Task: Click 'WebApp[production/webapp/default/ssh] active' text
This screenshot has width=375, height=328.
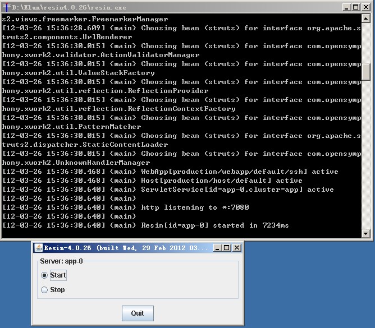Action: coord(239,171)
